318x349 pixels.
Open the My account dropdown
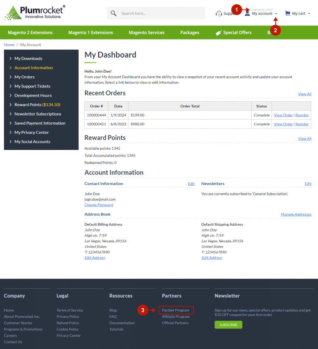click(262, 14)
